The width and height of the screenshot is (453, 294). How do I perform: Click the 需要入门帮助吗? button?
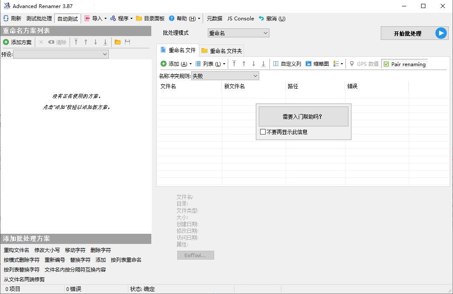[x=303, y=117]
